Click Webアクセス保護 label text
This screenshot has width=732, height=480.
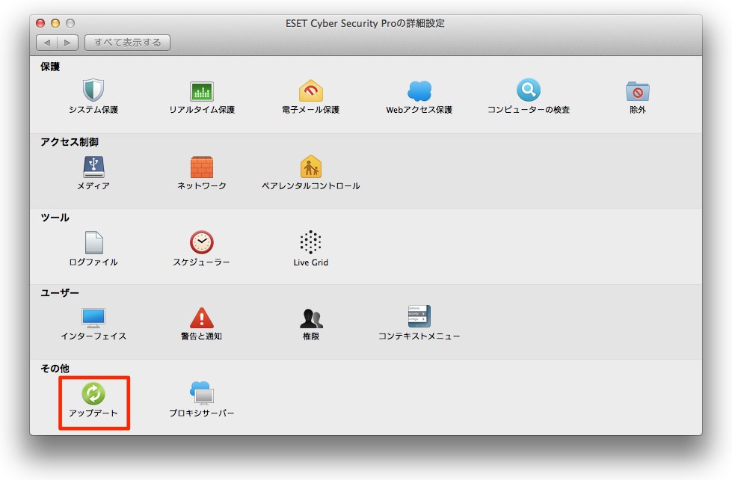pyautogui.click(x=419, y=110)
